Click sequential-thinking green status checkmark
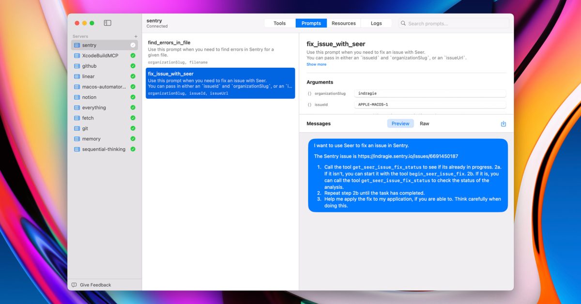The width and height of the screenshot is (581, 304). point(133,149)
